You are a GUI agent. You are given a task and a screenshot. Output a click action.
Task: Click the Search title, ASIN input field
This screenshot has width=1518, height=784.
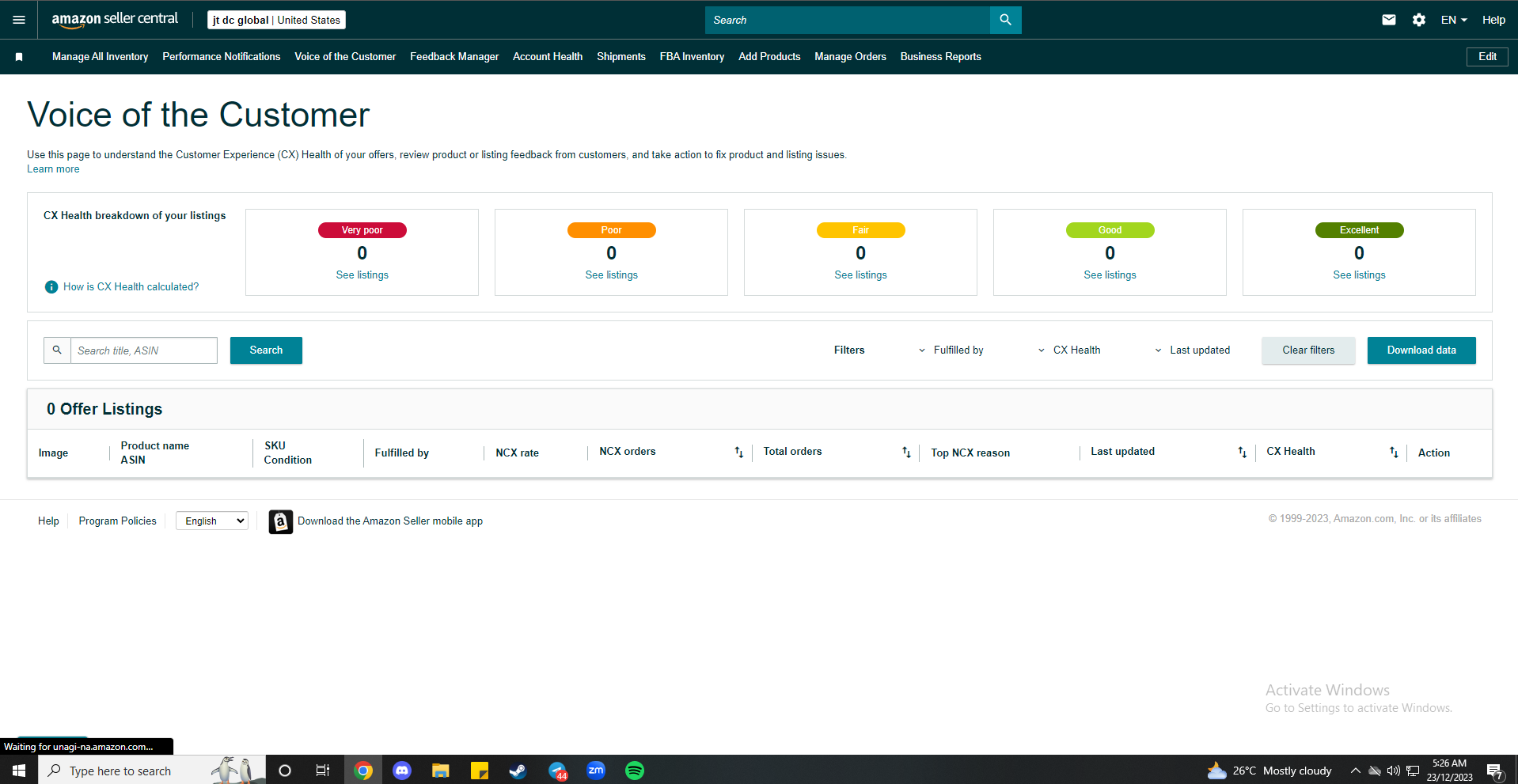coord(144,350)
